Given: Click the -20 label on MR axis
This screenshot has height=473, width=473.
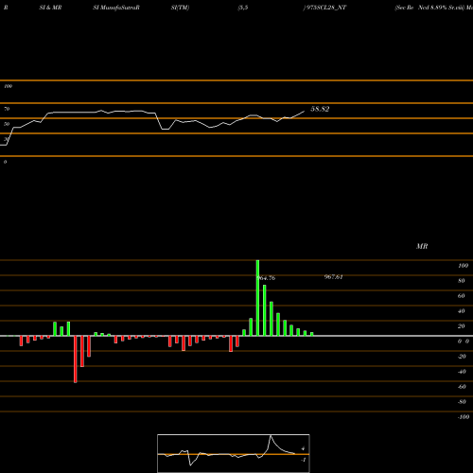Looking at the screenshot, I should point(462,357).
